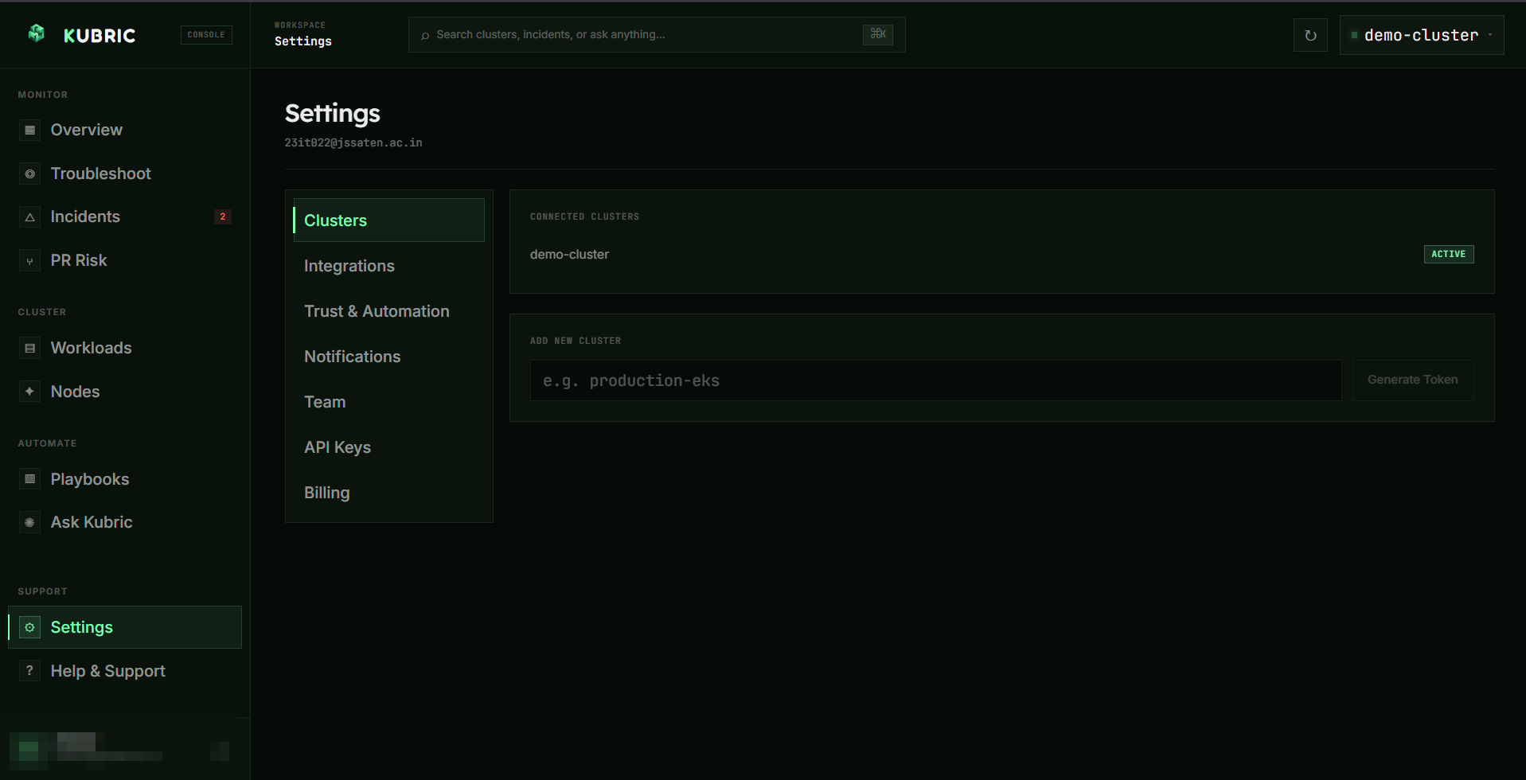This screenshot has height=780, width=1526.
Task: Click the command-K shortcut badge
Action: coord(878,34)
